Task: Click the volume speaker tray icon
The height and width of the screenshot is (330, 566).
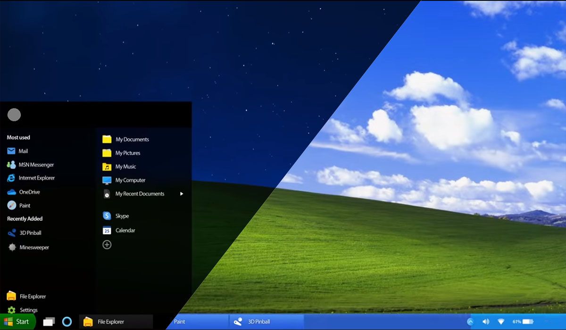Action: point(486,322)
